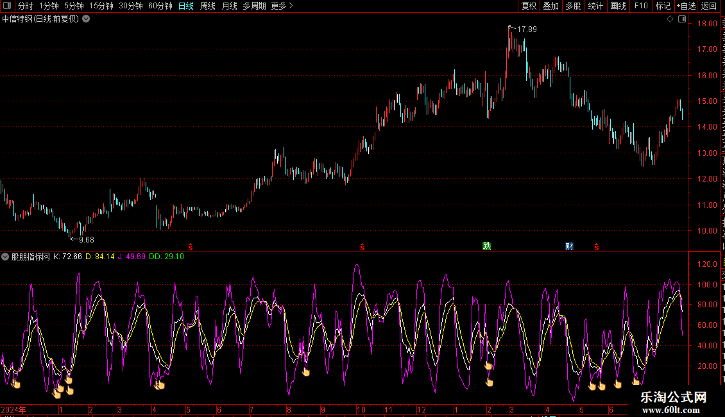Image resolution: width=725 pixels, height=417 pixels.
Task: Open F10 company information
Action: tap(641, 6)
